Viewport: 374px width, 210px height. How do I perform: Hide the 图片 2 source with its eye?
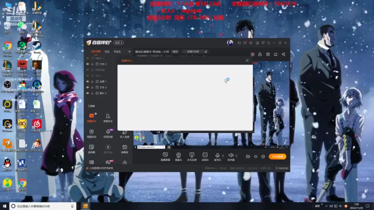pyautogui.click(x=87, y=93)
